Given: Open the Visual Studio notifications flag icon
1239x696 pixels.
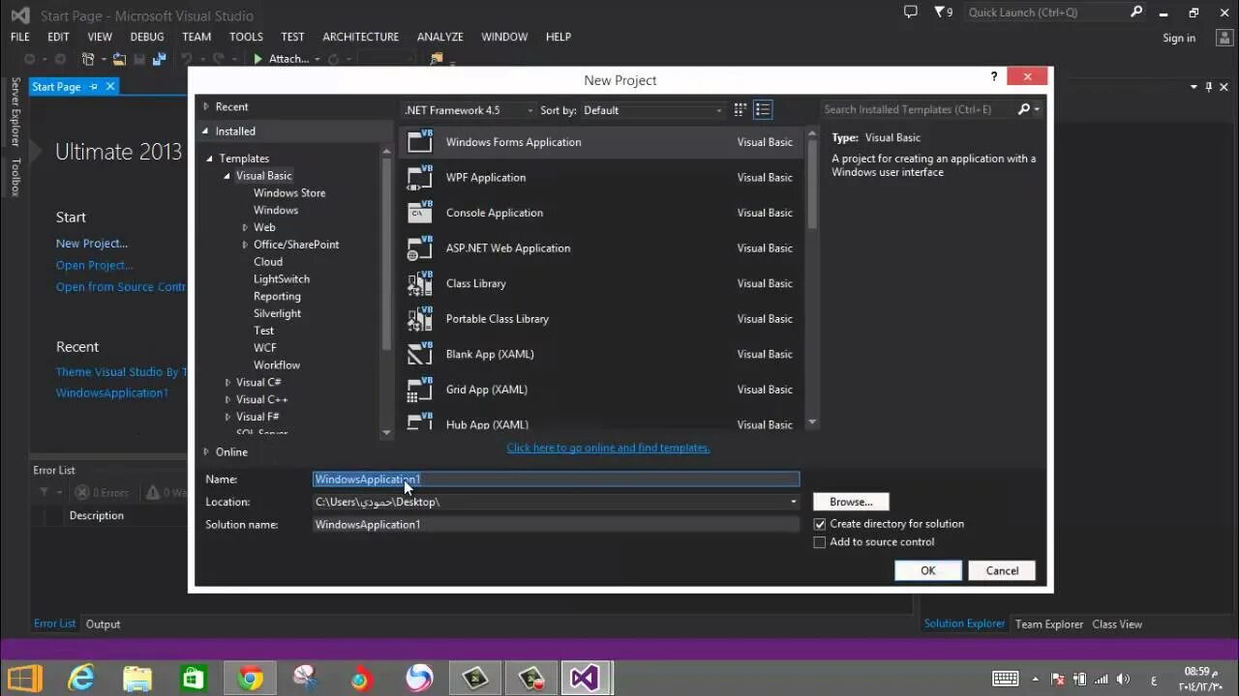Looking at the screenshot, I should [943, 12].
